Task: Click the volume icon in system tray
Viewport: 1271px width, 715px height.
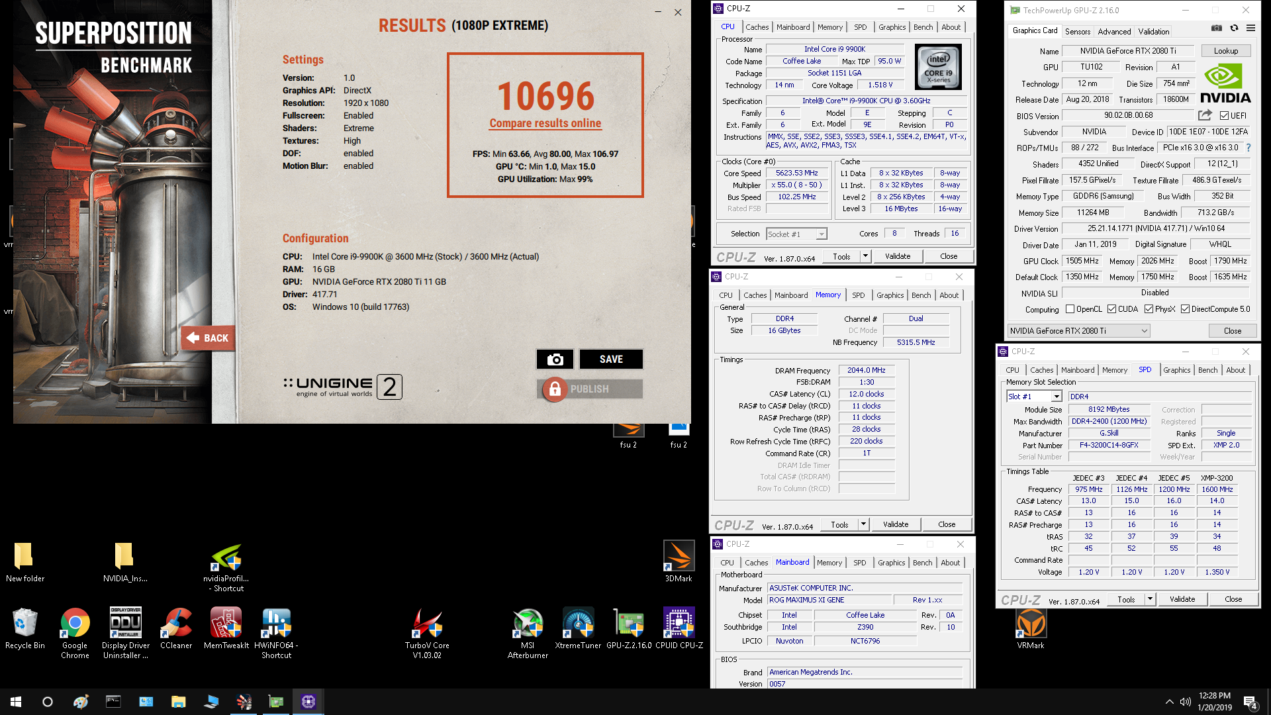Action: (x=1185, y=702)
